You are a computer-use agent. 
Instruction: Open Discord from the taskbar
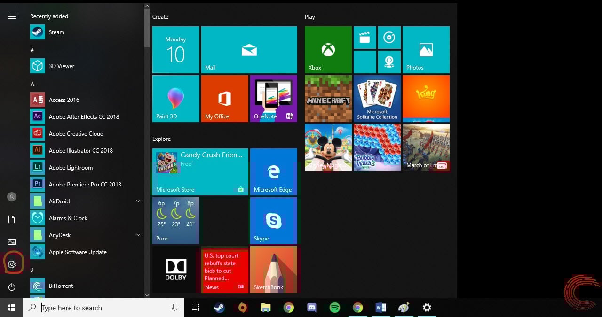pos(311,308)
